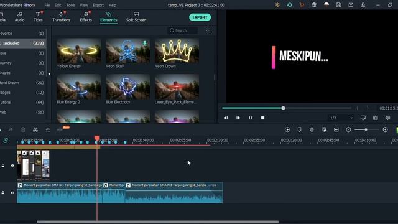This screenshot has width=398, height=224.
Task: Toggle the audio track lock
Action: click(3, 193)
